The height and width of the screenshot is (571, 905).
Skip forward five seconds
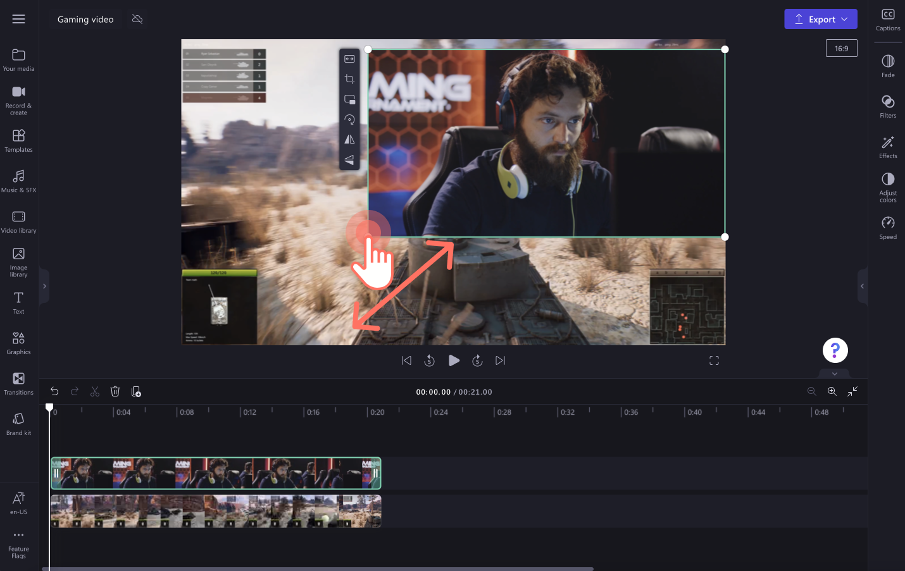(477, 360)
